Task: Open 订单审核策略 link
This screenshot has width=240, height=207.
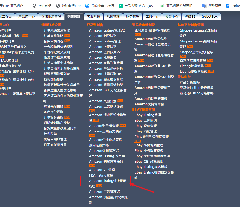Action: (x=54, y=36)
